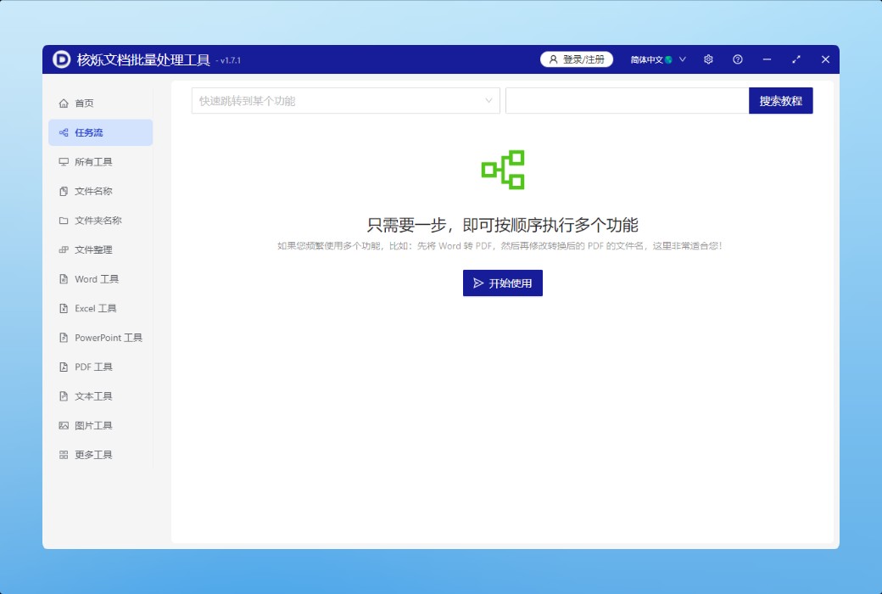Expand the 快速跳转到某个功能 dropdown
Image resolution: width=882 pixels, height=594 pixels.
coord(345,101)
